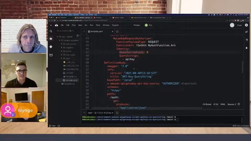251x141 pixels.
Task: Open the editor pane tab menu icon
Action: pos(84,31)
